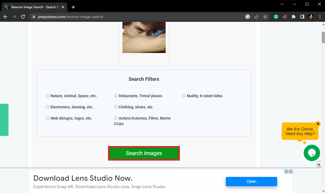Open a new browser tab

click(73, 7)
